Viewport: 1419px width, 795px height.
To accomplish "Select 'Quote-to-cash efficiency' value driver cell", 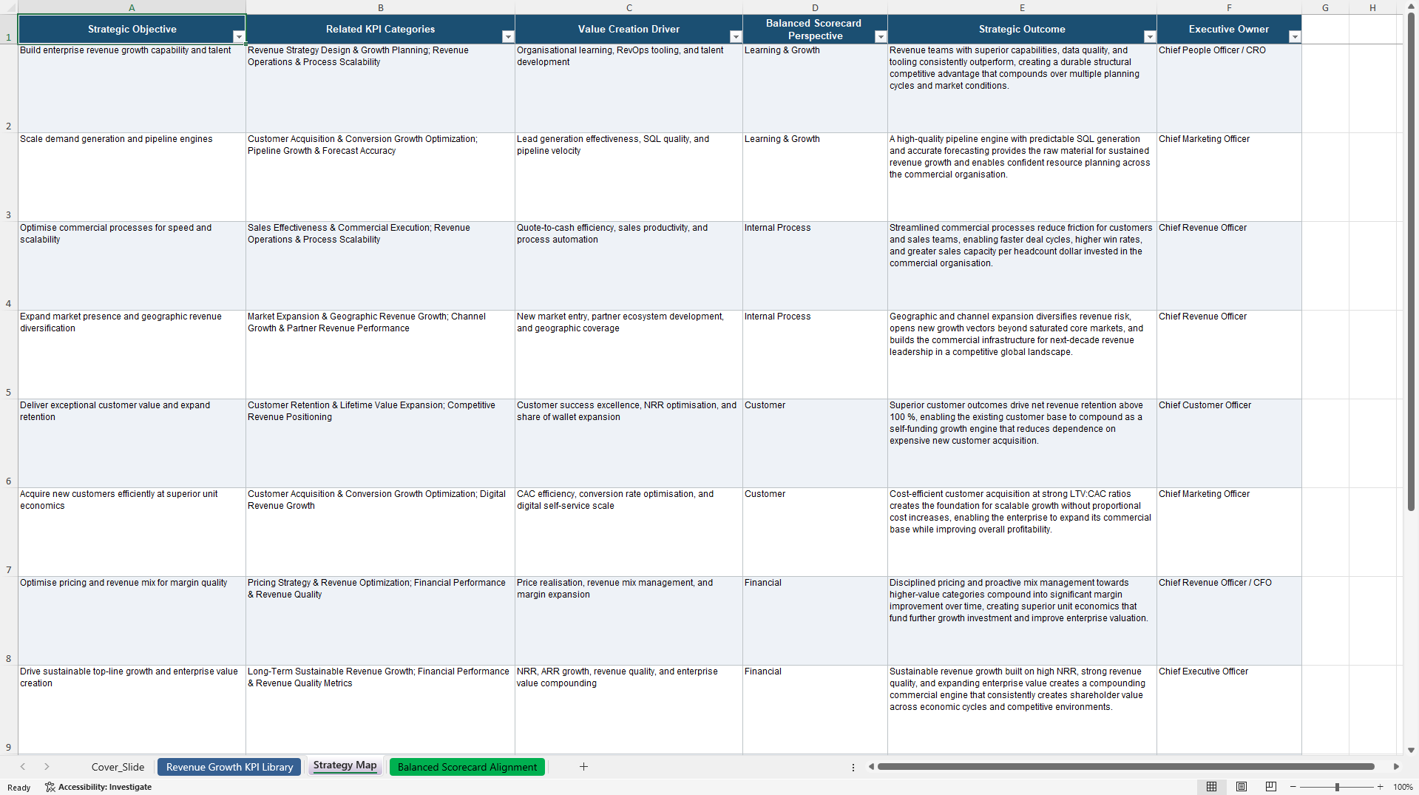I will pyautogui.click(x=629, y=266).
